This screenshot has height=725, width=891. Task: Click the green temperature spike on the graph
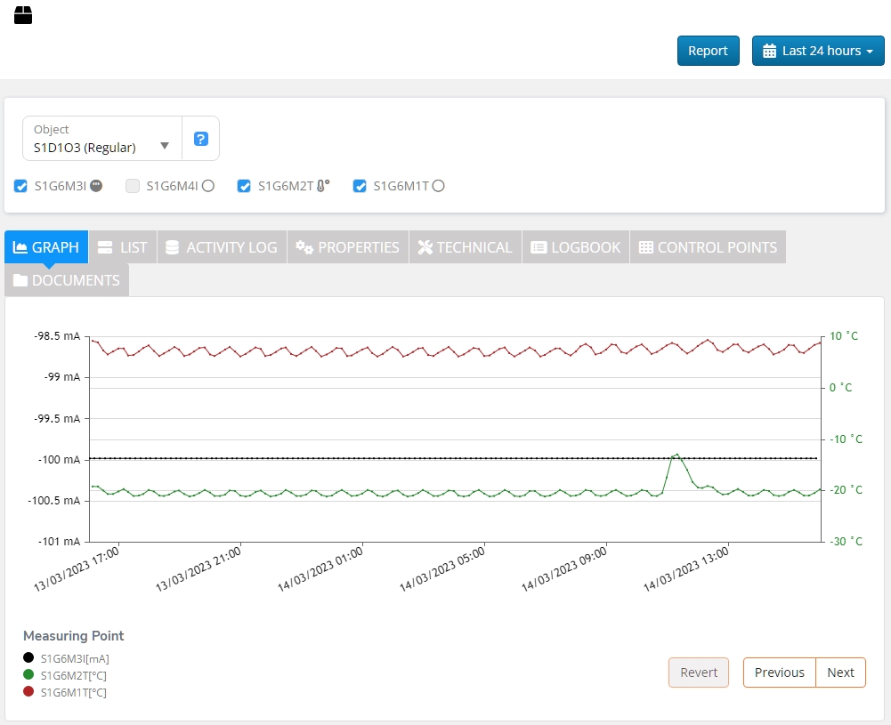pyautogui.click(x=676, y=455)
